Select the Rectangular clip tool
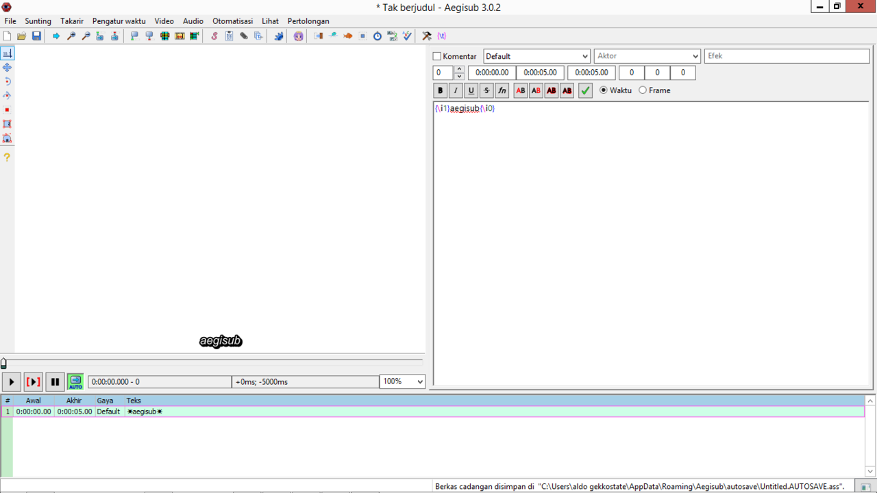Screen dimensions: 877x493 coord(7,124)
